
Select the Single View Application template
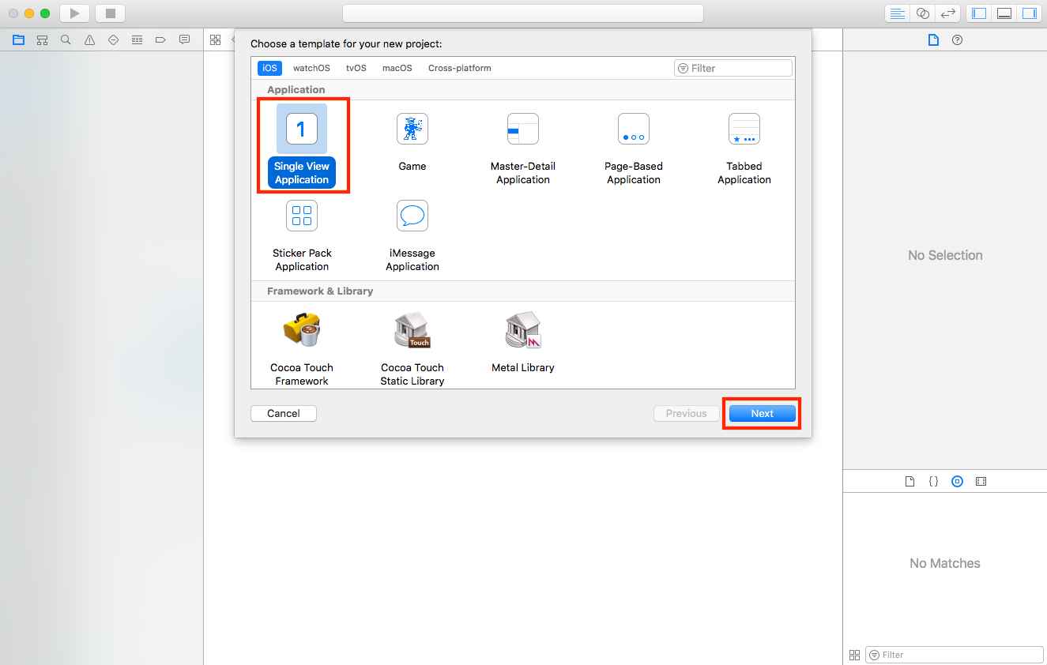pyautogui.click(x=302, y=148)
